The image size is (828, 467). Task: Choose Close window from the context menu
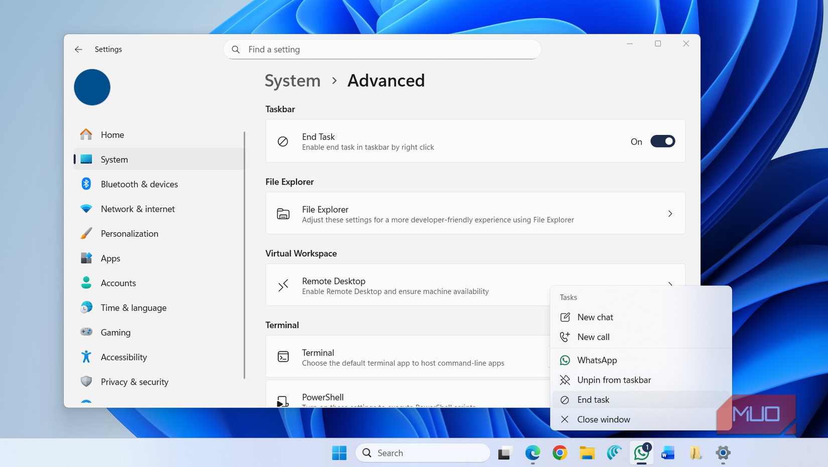pyautogui.click(x=603, y=419)
